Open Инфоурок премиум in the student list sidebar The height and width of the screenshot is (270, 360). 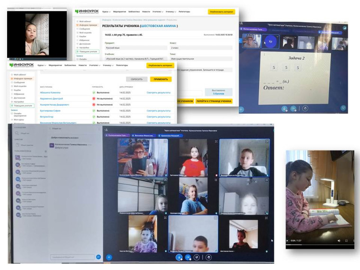tap(23, 79)
